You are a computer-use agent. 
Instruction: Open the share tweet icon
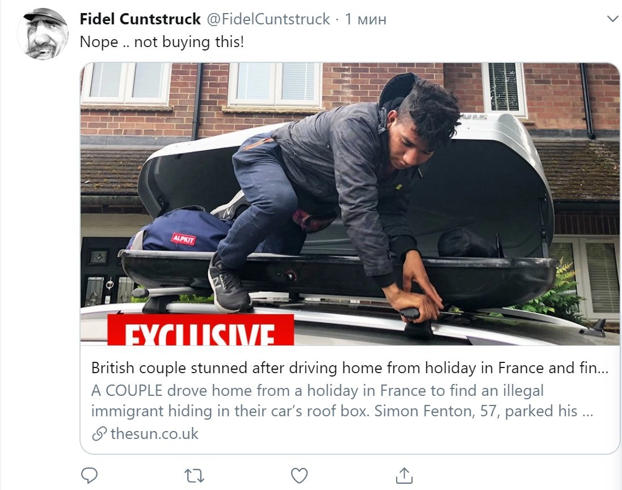coord(404,474)
